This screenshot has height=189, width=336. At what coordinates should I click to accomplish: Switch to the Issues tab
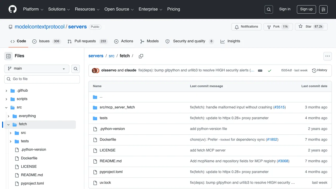click(46, 41)
